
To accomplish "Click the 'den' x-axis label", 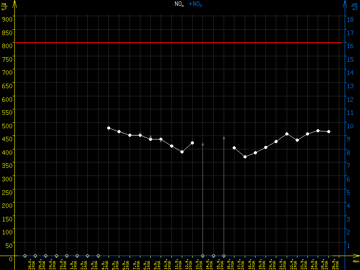I will (355, 261).
